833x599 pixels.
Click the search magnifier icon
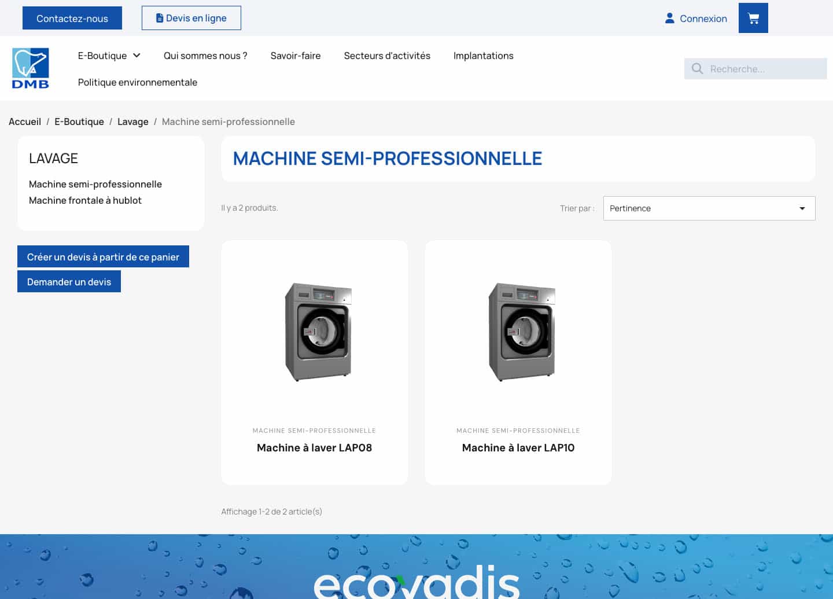coord(698,69)
